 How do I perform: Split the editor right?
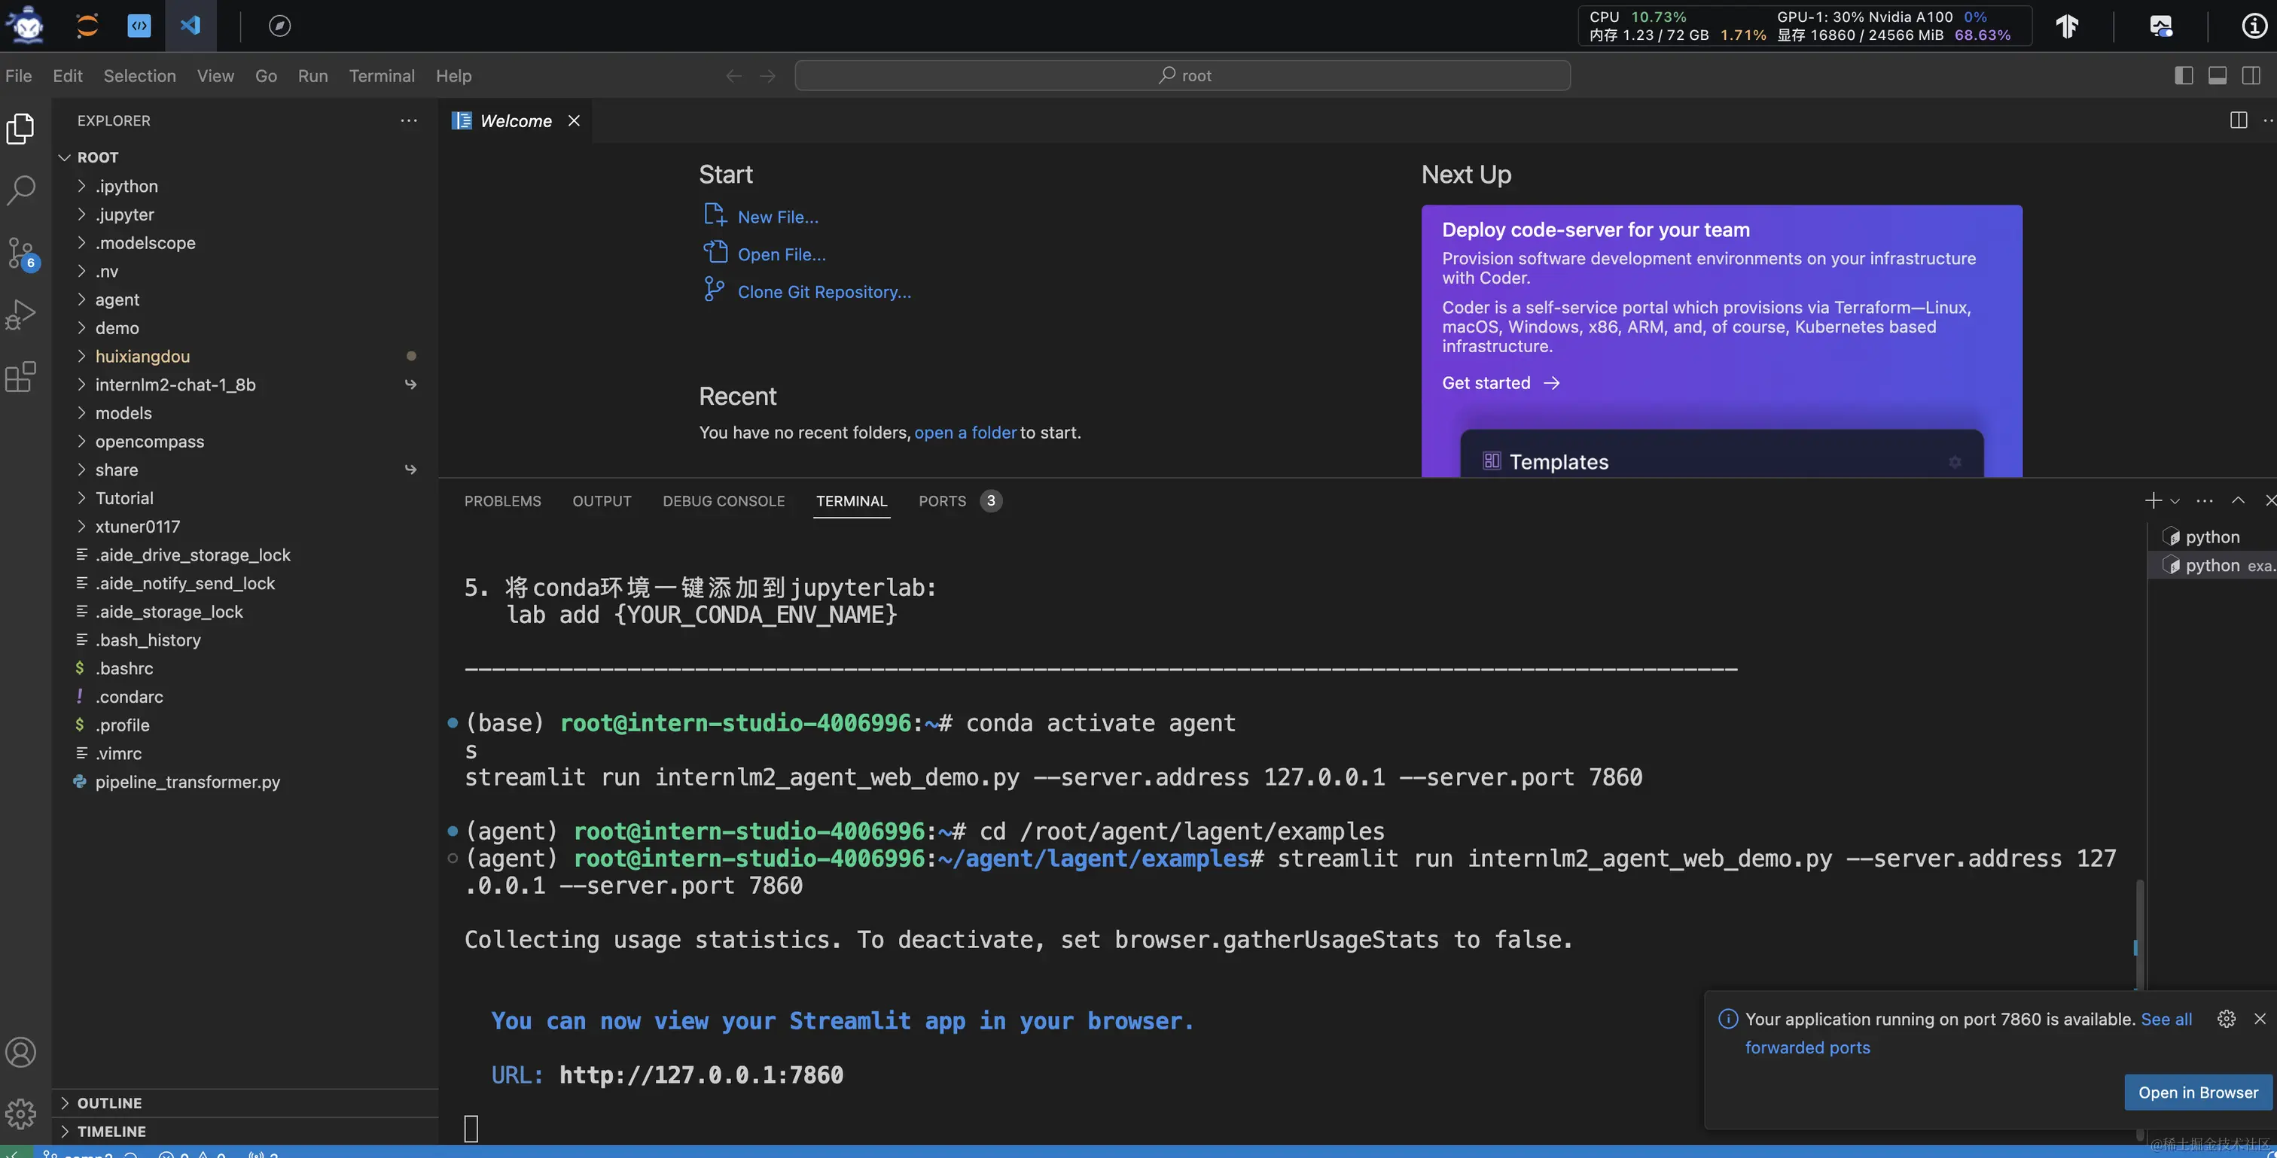coord(2238,120)
